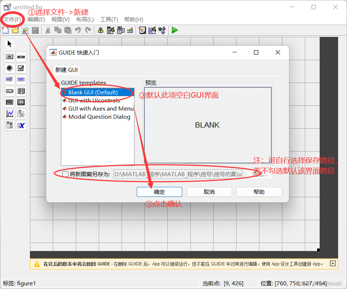The image size is (347, 289).
Task: Expand the GUIDE removal warning banner
Action: (x=333, y=264)
